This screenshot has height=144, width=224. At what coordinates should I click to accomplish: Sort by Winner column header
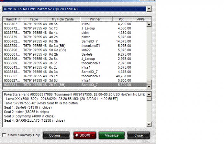[96, 19]
